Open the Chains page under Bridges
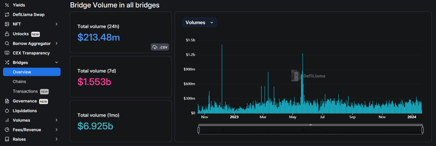 click(x=19, y=82)
